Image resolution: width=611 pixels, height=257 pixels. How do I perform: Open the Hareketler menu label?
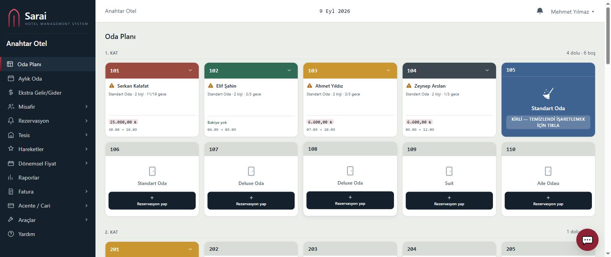coord(31,149)
